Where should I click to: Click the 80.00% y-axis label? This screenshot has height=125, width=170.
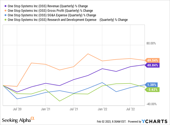151,43
